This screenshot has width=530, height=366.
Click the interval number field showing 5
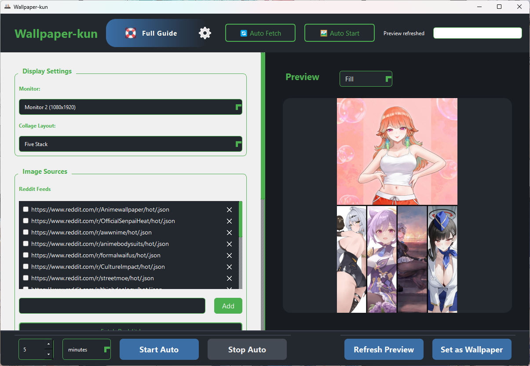32,349
